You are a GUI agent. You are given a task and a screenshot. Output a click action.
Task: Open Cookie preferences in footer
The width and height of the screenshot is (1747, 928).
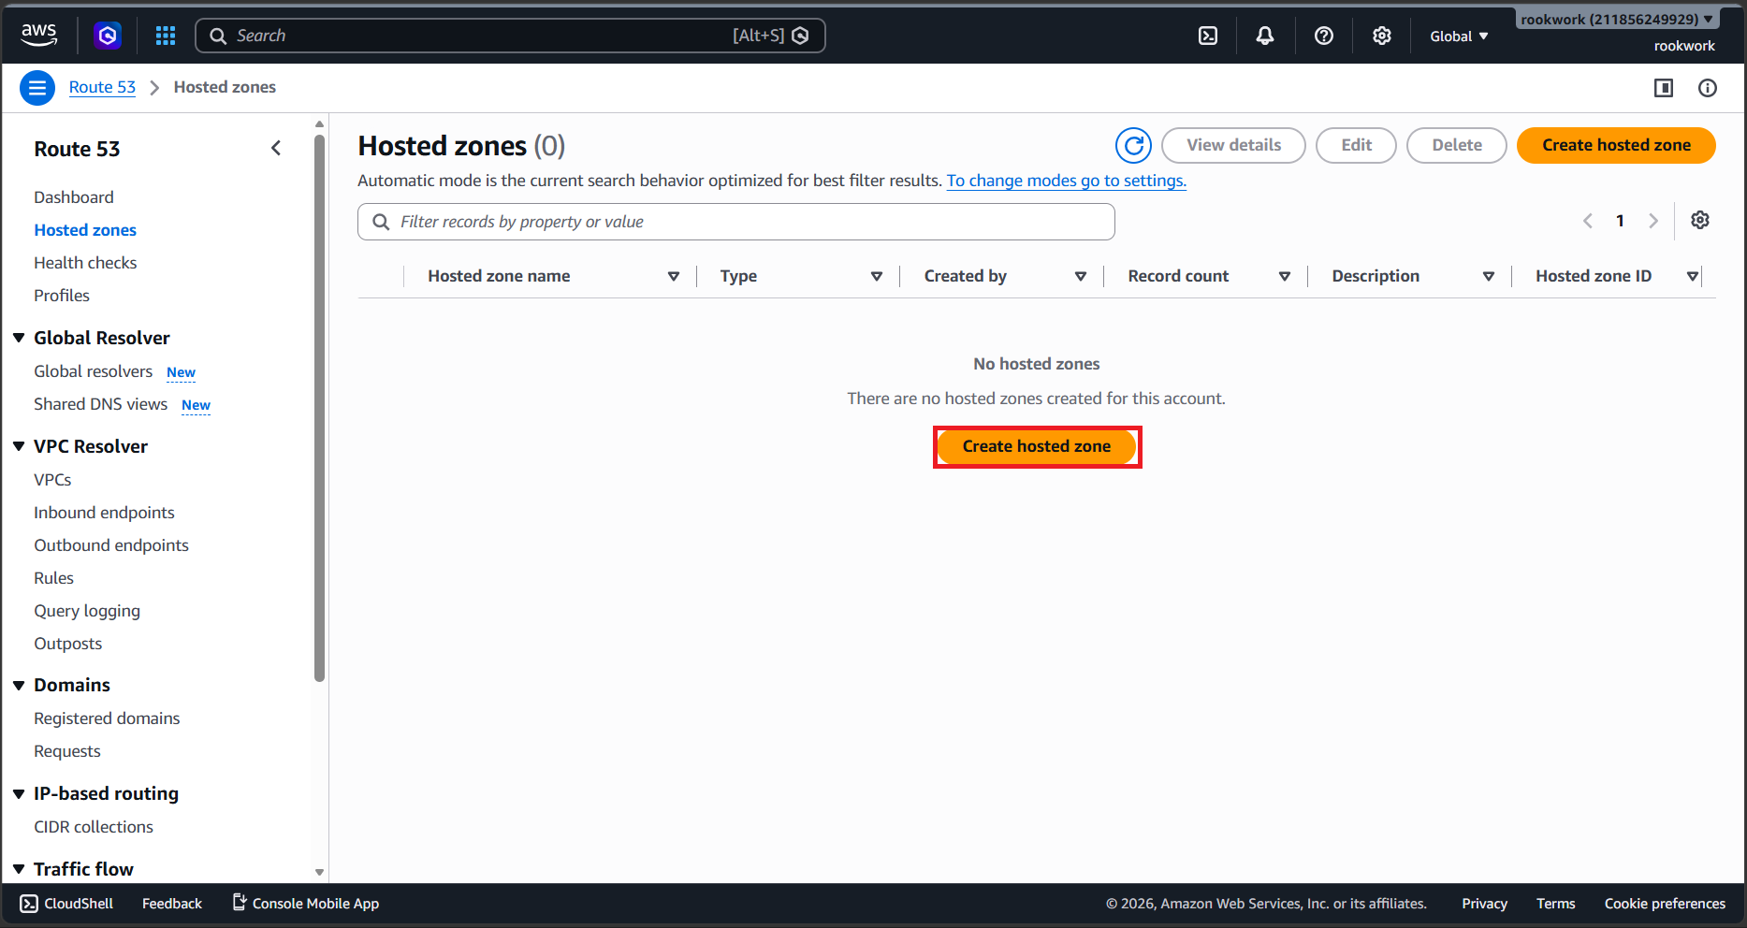[1665, 904]
